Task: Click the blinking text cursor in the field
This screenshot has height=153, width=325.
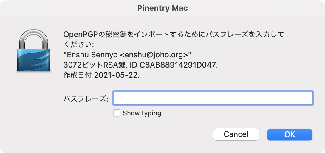Action: [116, 98]
